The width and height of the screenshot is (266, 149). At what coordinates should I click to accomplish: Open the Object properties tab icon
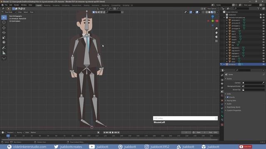222,100
